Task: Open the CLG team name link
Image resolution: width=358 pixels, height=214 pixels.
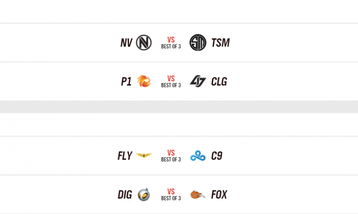Action: click(219, 81)
